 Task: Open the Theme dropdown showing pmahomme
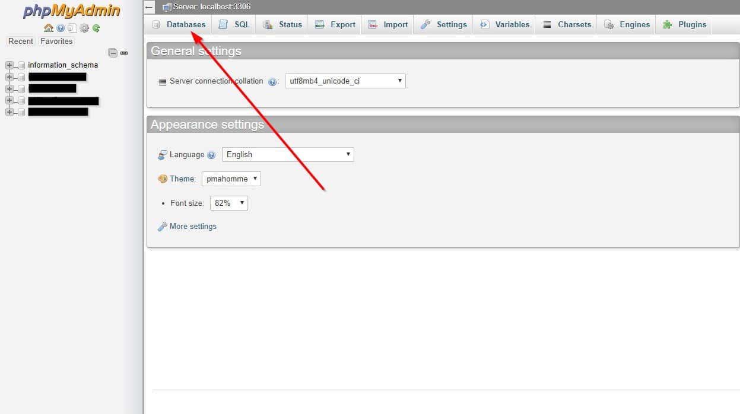pos(231,179)
